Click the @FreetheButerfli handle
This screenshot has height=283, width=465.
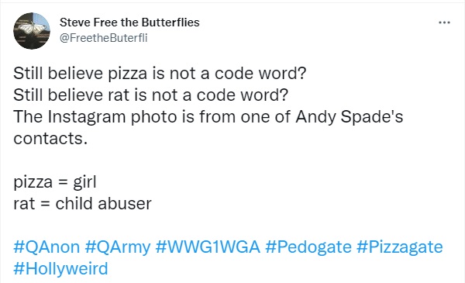[104, 38]
